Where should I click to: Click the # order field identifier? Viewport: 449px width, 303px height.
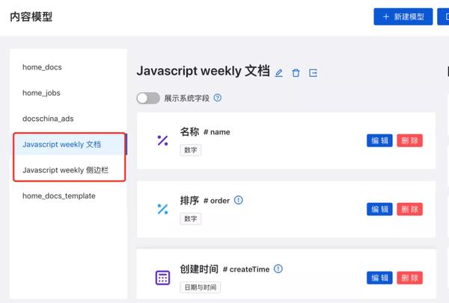tap(216, 201)
